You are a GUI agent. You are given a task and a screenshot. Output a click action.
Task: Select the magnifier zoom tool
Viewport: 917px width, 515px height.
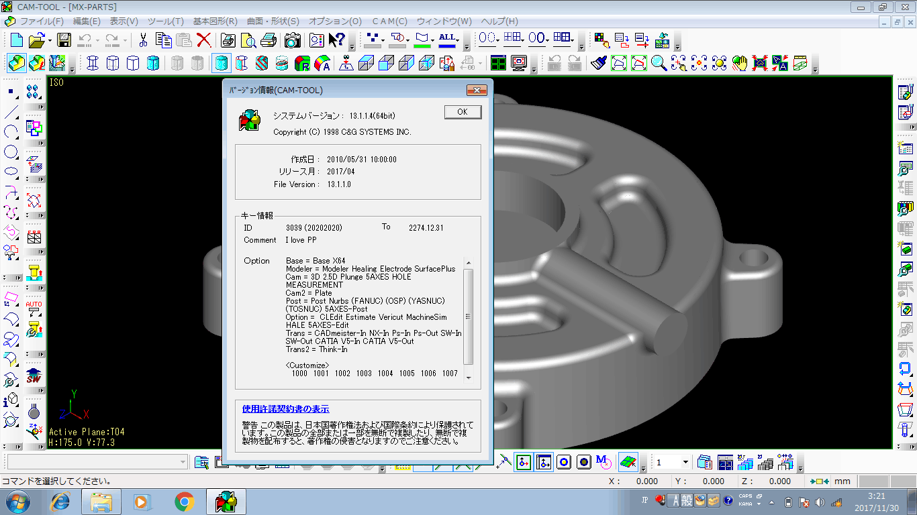click(x=659, y=64)
